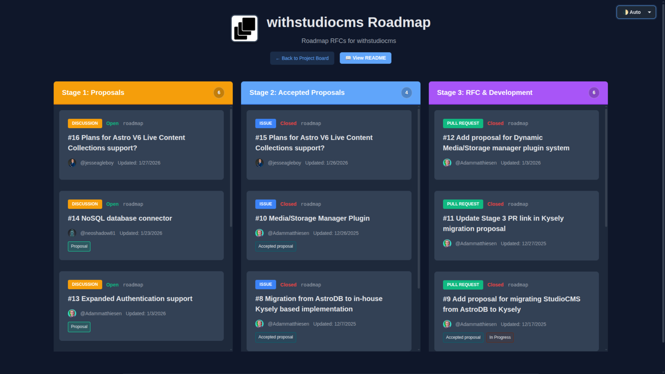This screenshot has width=665, height=374.
Task: Click "Updated: 1/27/2026" on card #16
Action: coord(139,163)
